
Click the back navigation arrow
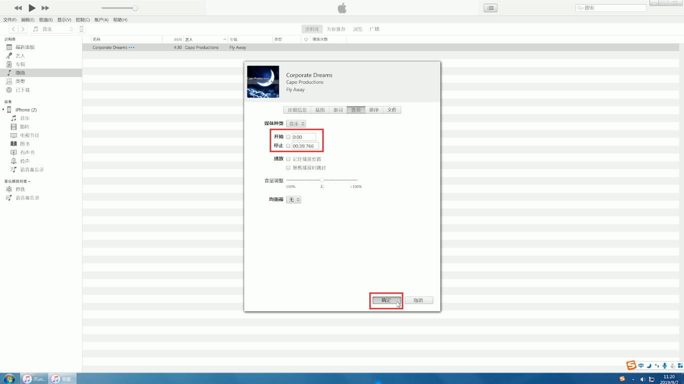point(14,29)
